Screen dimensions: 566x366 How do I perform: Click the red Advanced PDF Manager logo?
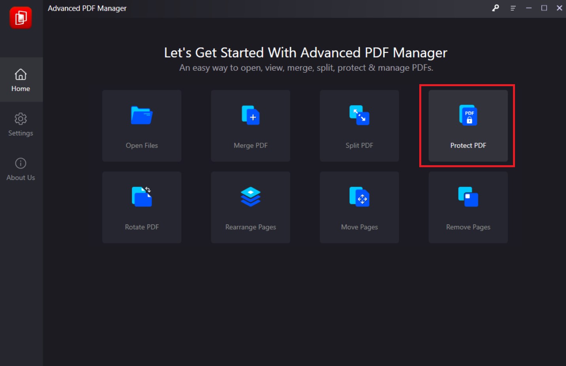(21, 18)
